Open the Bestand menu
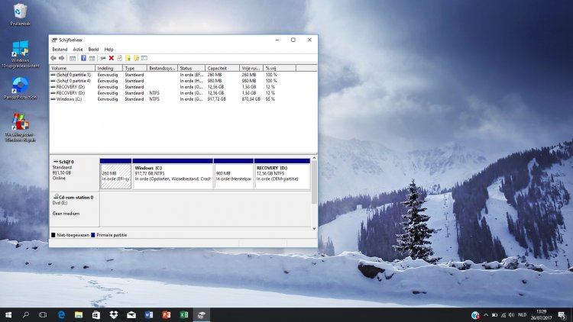This screenshot has width=573, height=322. pos(60,49)
